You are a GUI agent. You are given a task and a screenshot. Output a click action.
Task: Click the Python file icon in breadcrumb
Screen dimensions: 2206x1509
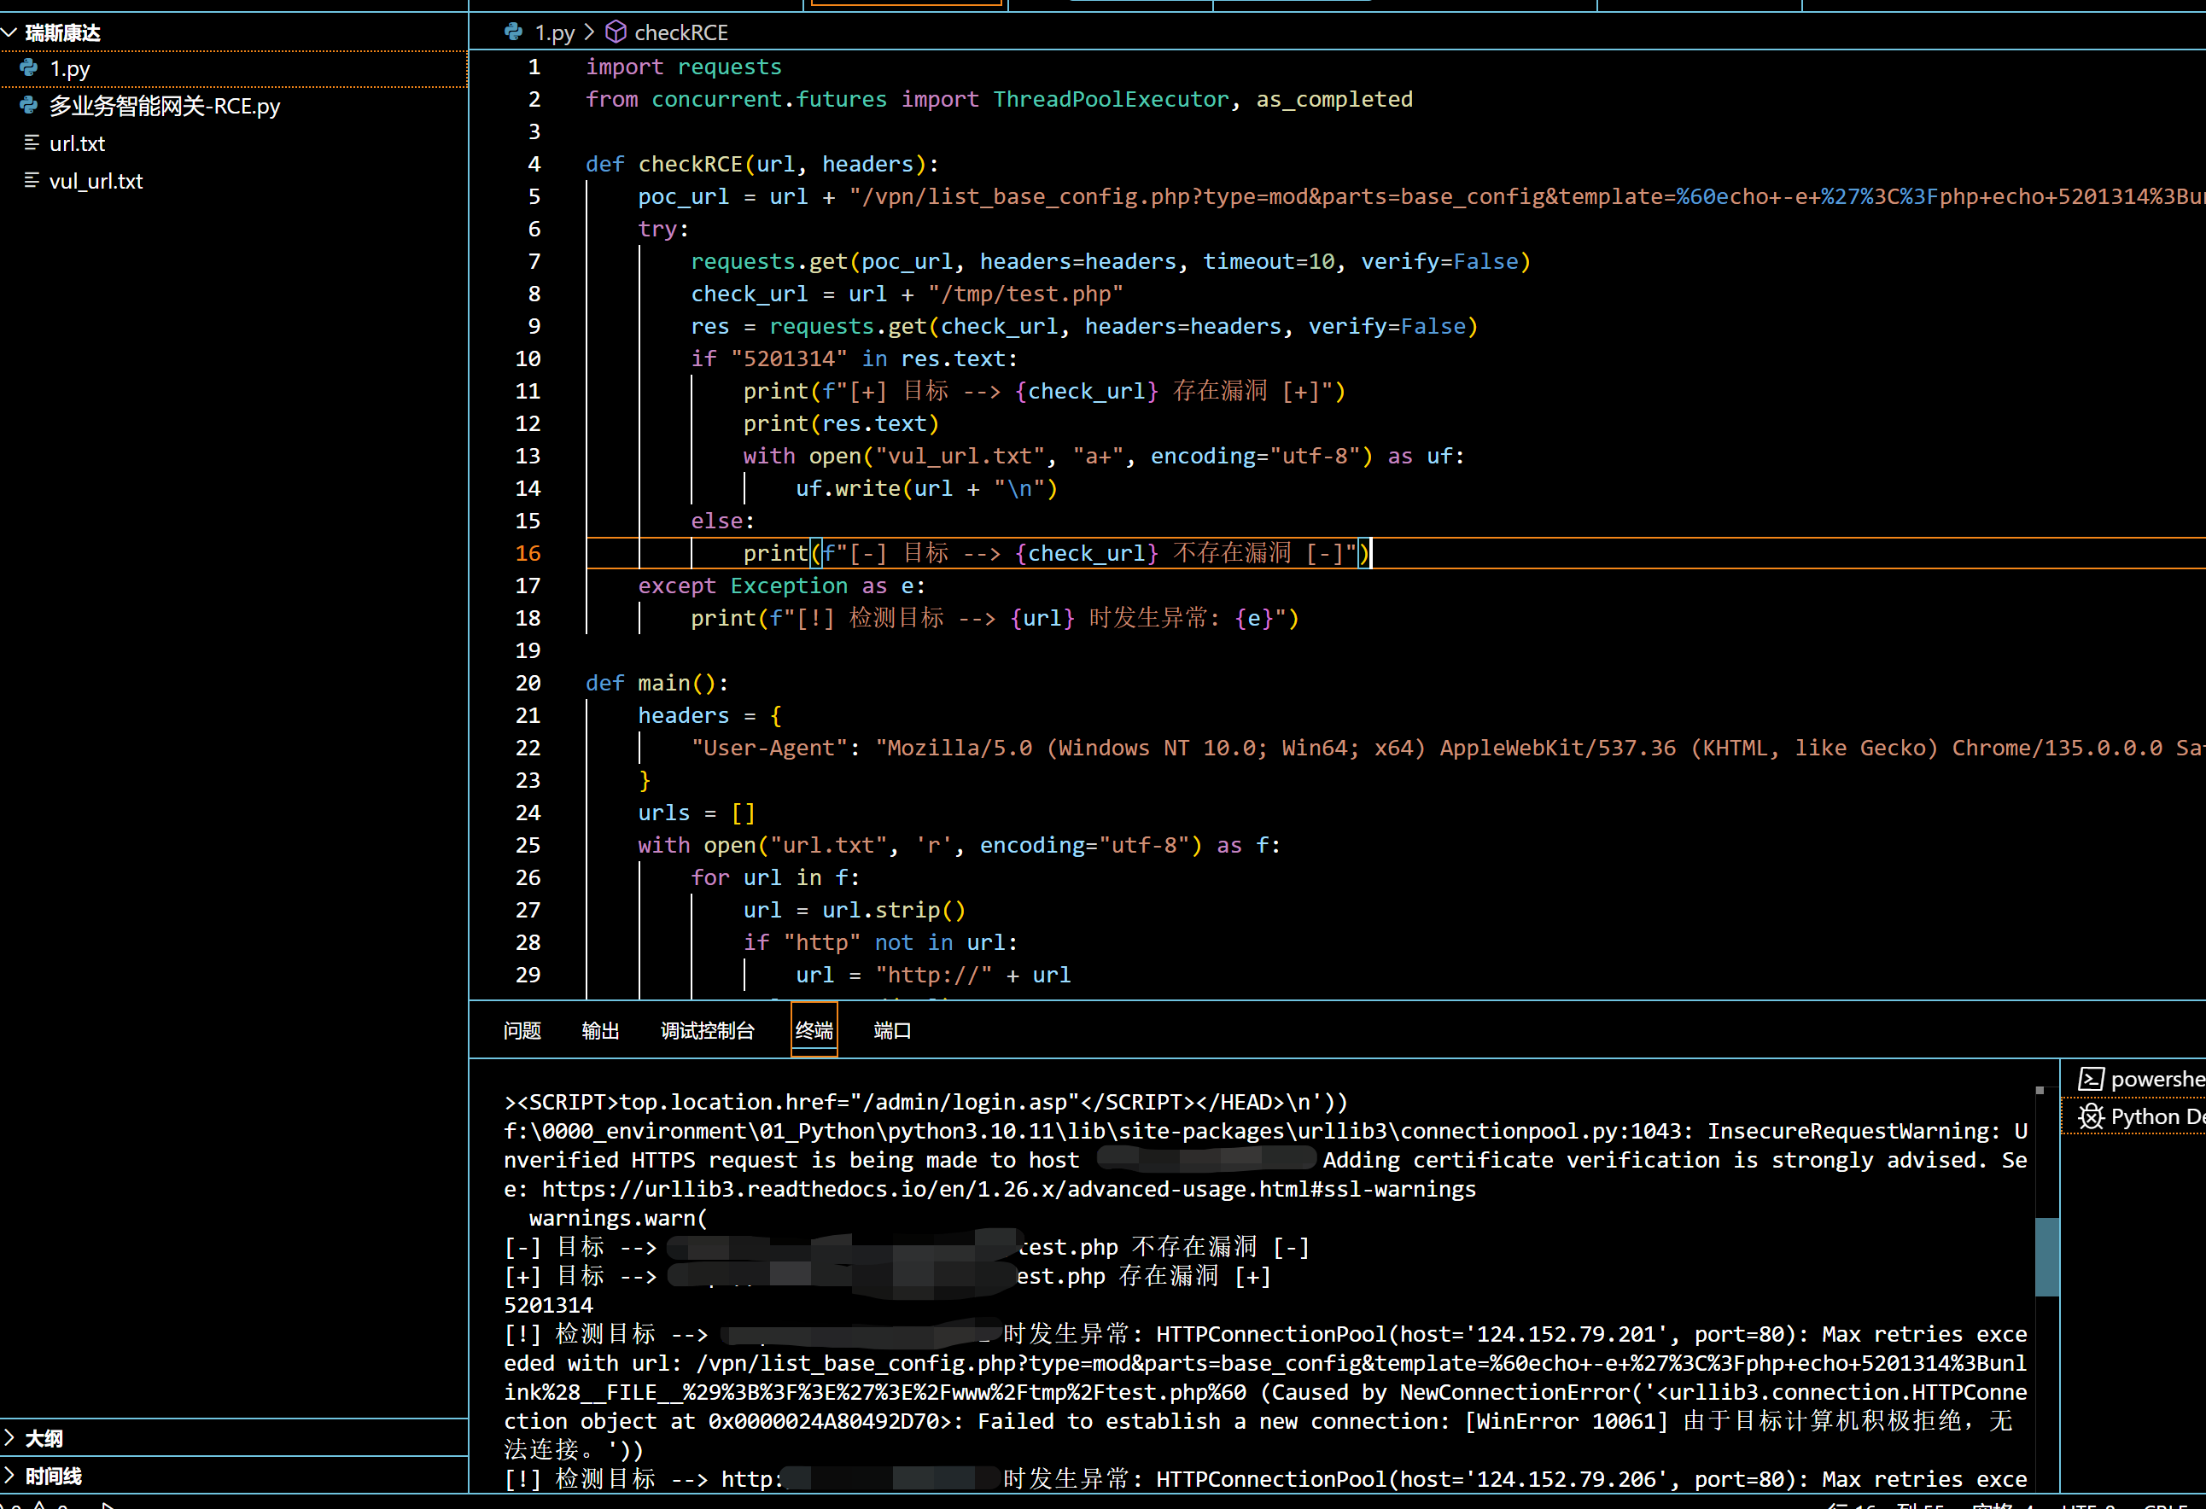(514, 32)
